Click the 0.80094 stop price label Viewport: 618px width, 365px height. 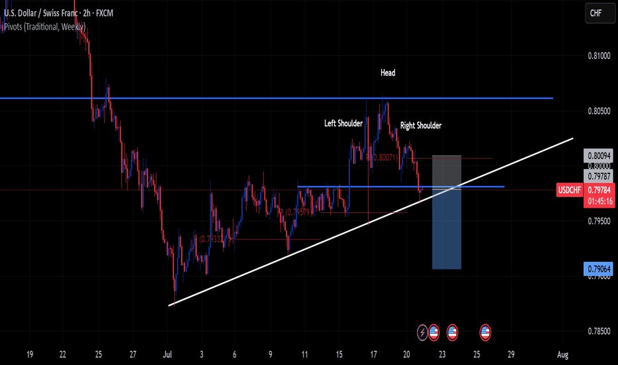(599, 156)
